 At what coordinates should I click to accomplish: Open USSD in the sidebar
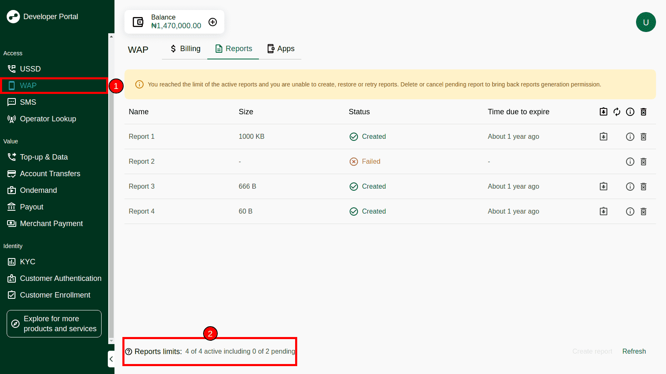pyautogui.click(x=30, y=69)
